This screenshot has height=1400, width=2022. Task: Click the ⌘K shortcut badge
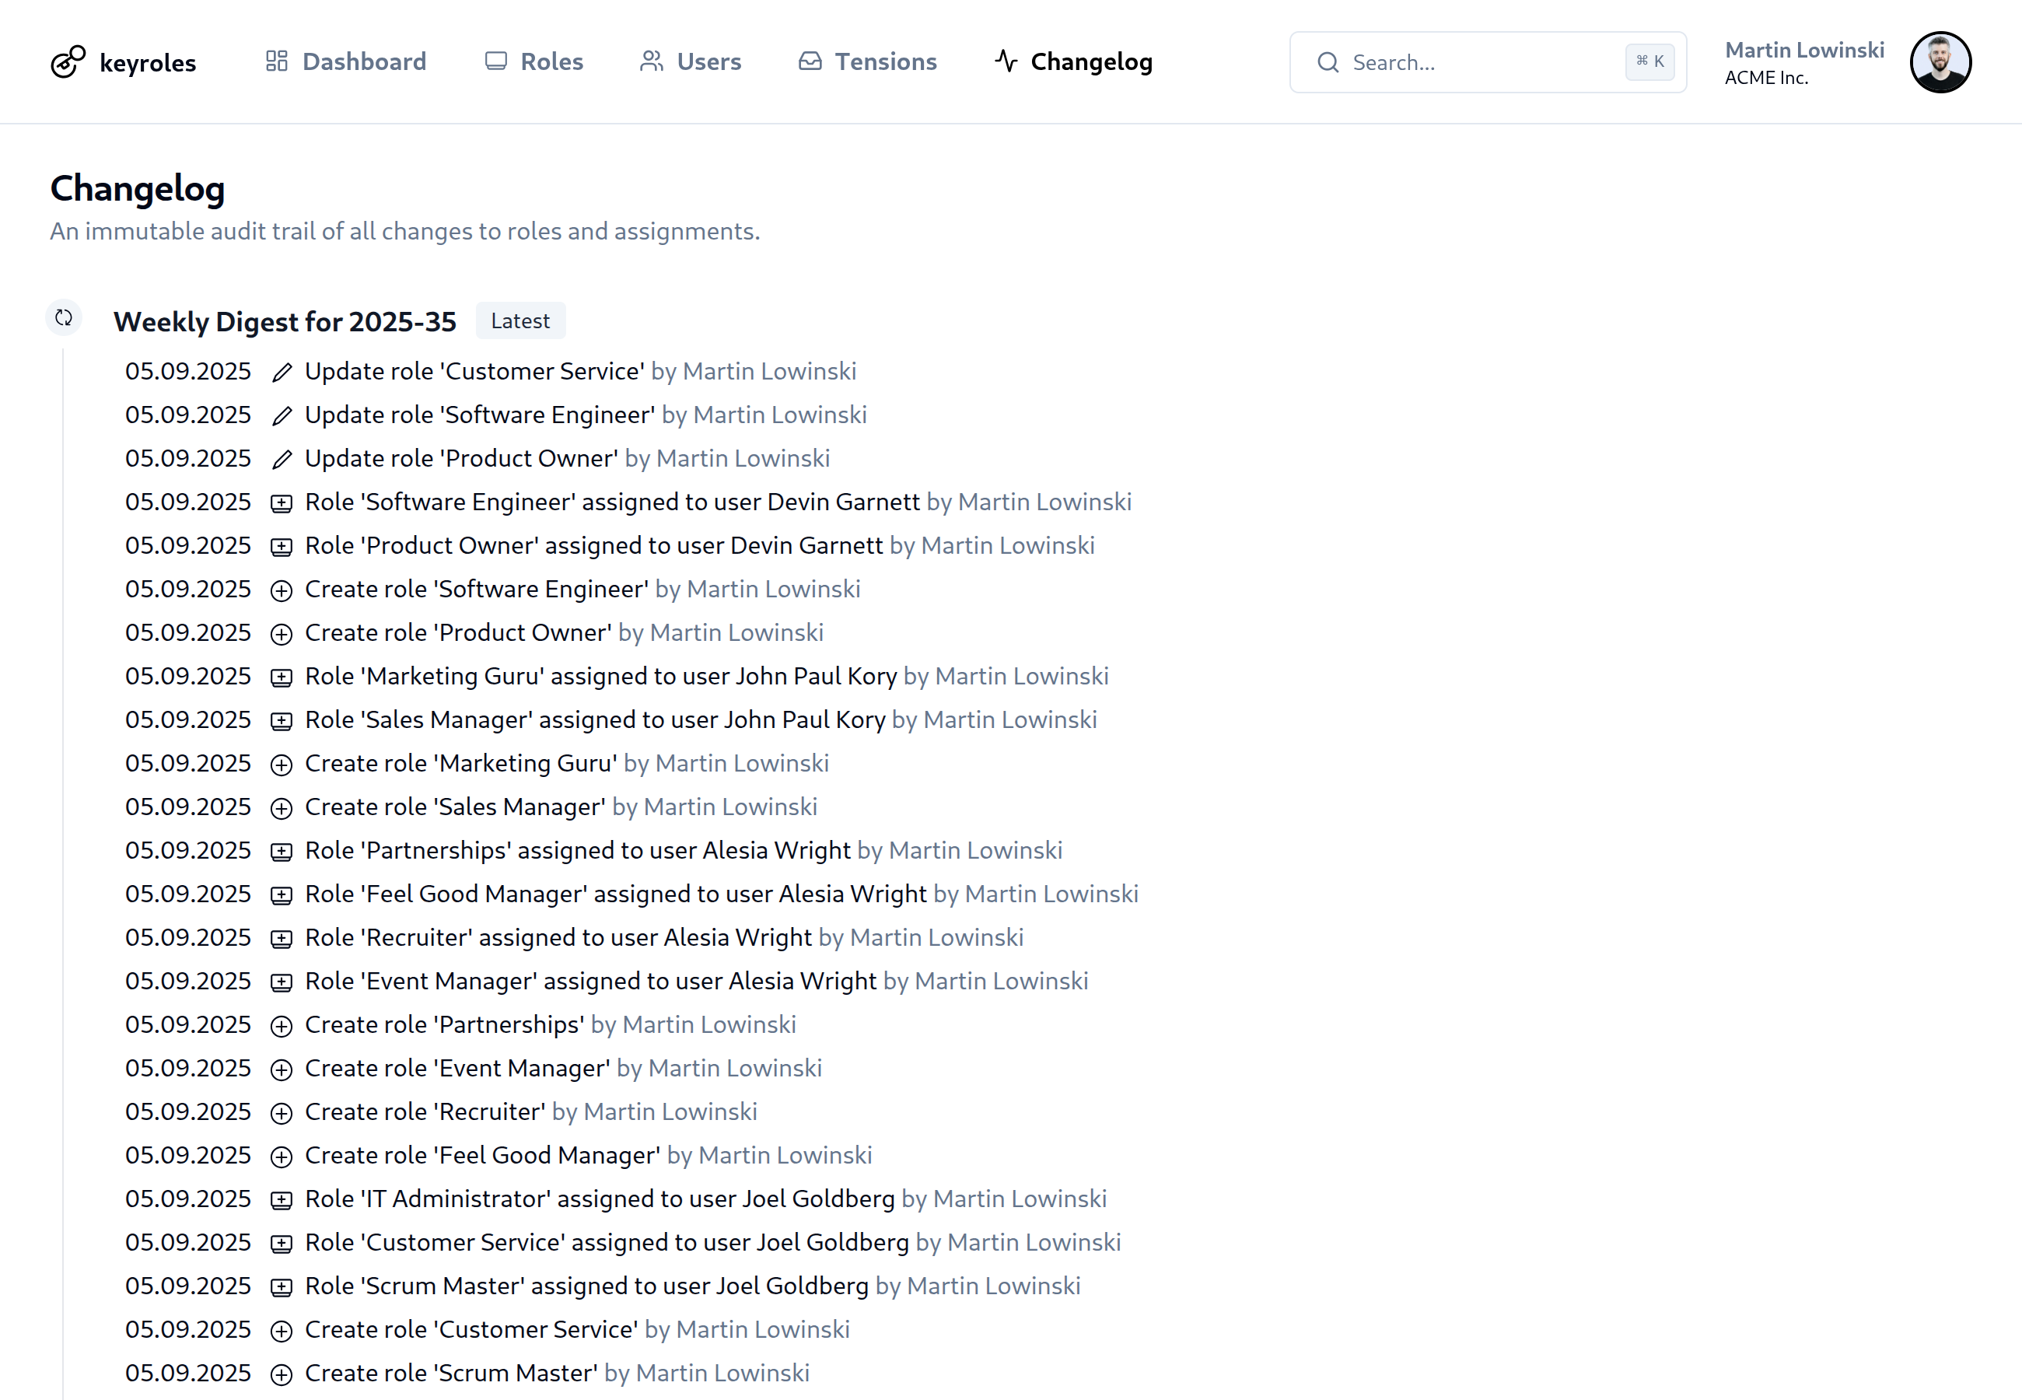tap(1649, 61)
